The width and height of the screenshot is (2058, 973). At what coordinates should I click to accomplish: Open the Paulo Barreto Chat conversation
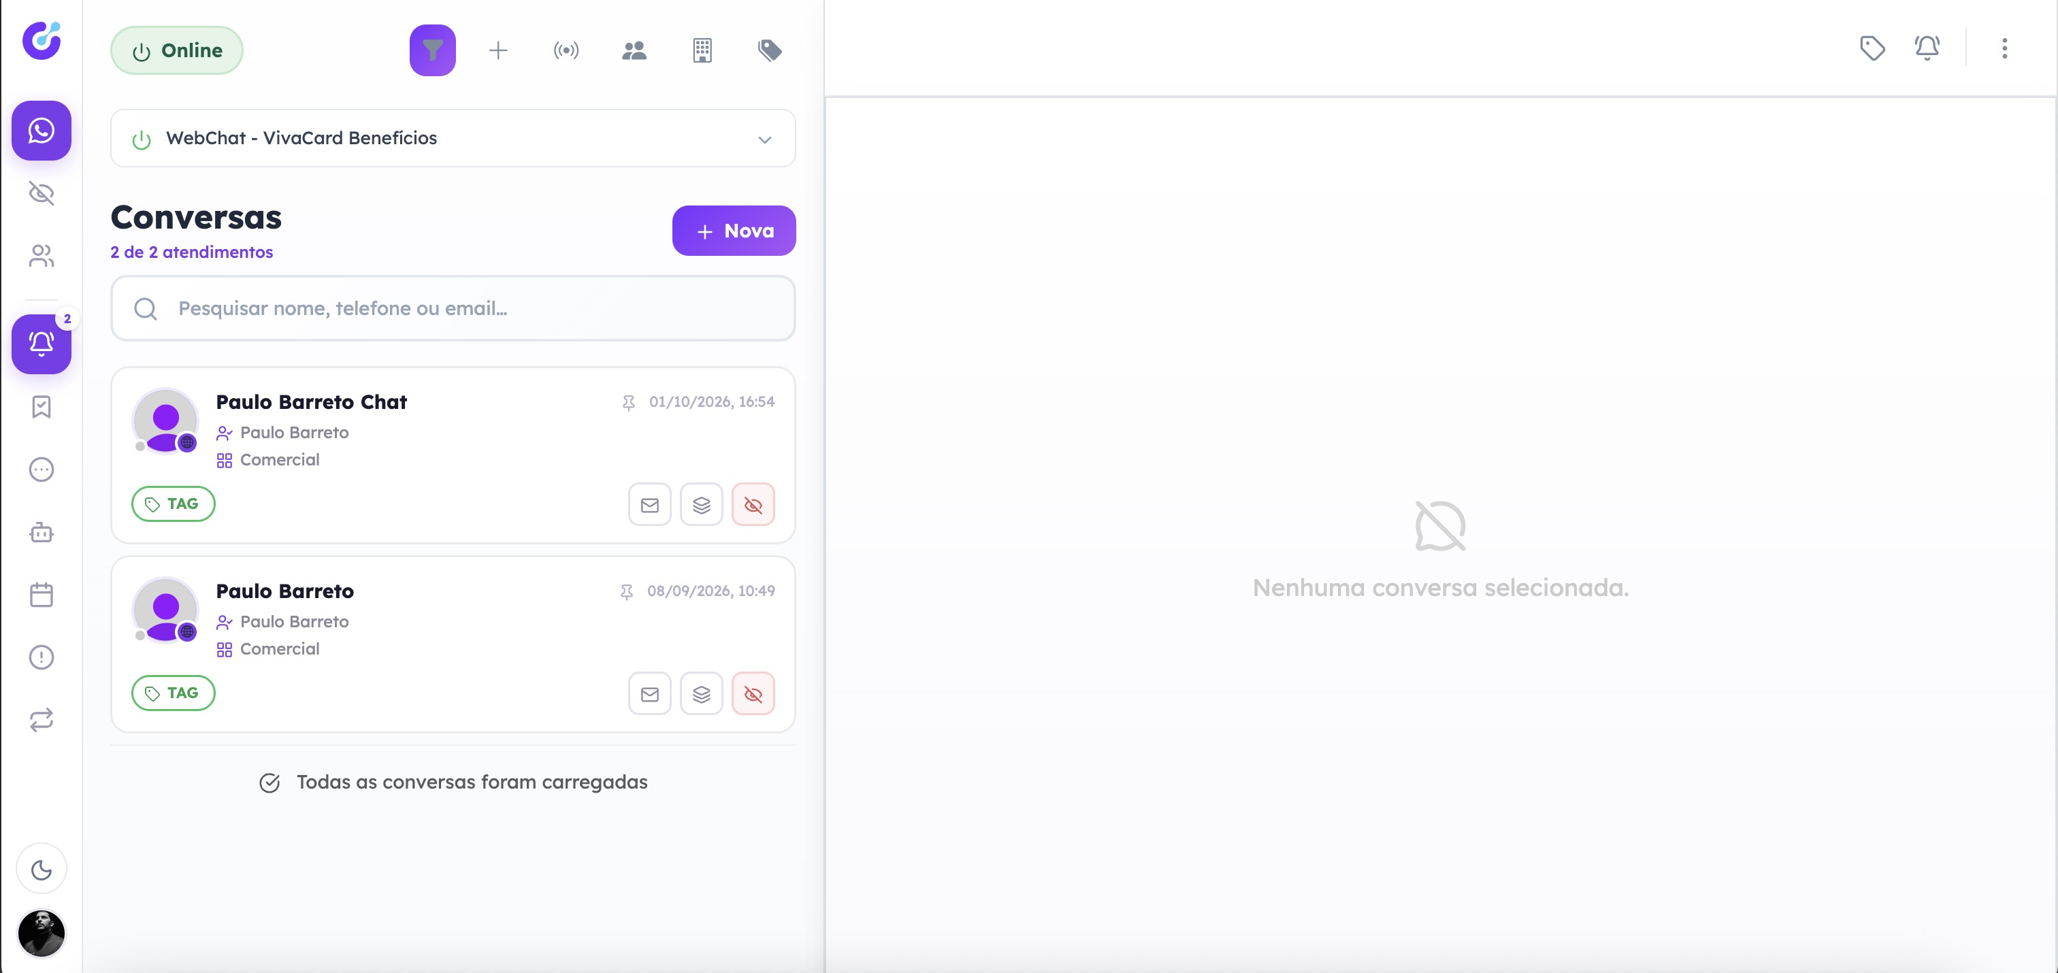[x=453, y=455]
